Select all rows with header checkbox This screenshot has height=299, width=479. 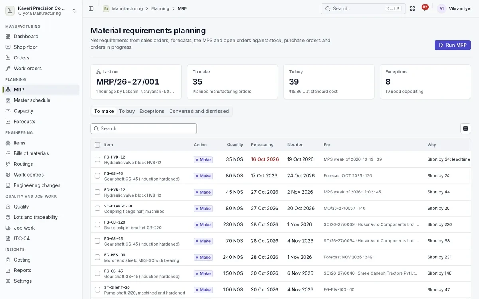pyautogui.click(x=97, y=145)
